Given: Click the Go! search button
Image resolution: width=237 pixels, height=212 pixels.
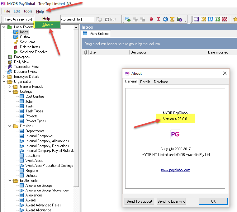Looking at the screenshot, I should point(111,19).
